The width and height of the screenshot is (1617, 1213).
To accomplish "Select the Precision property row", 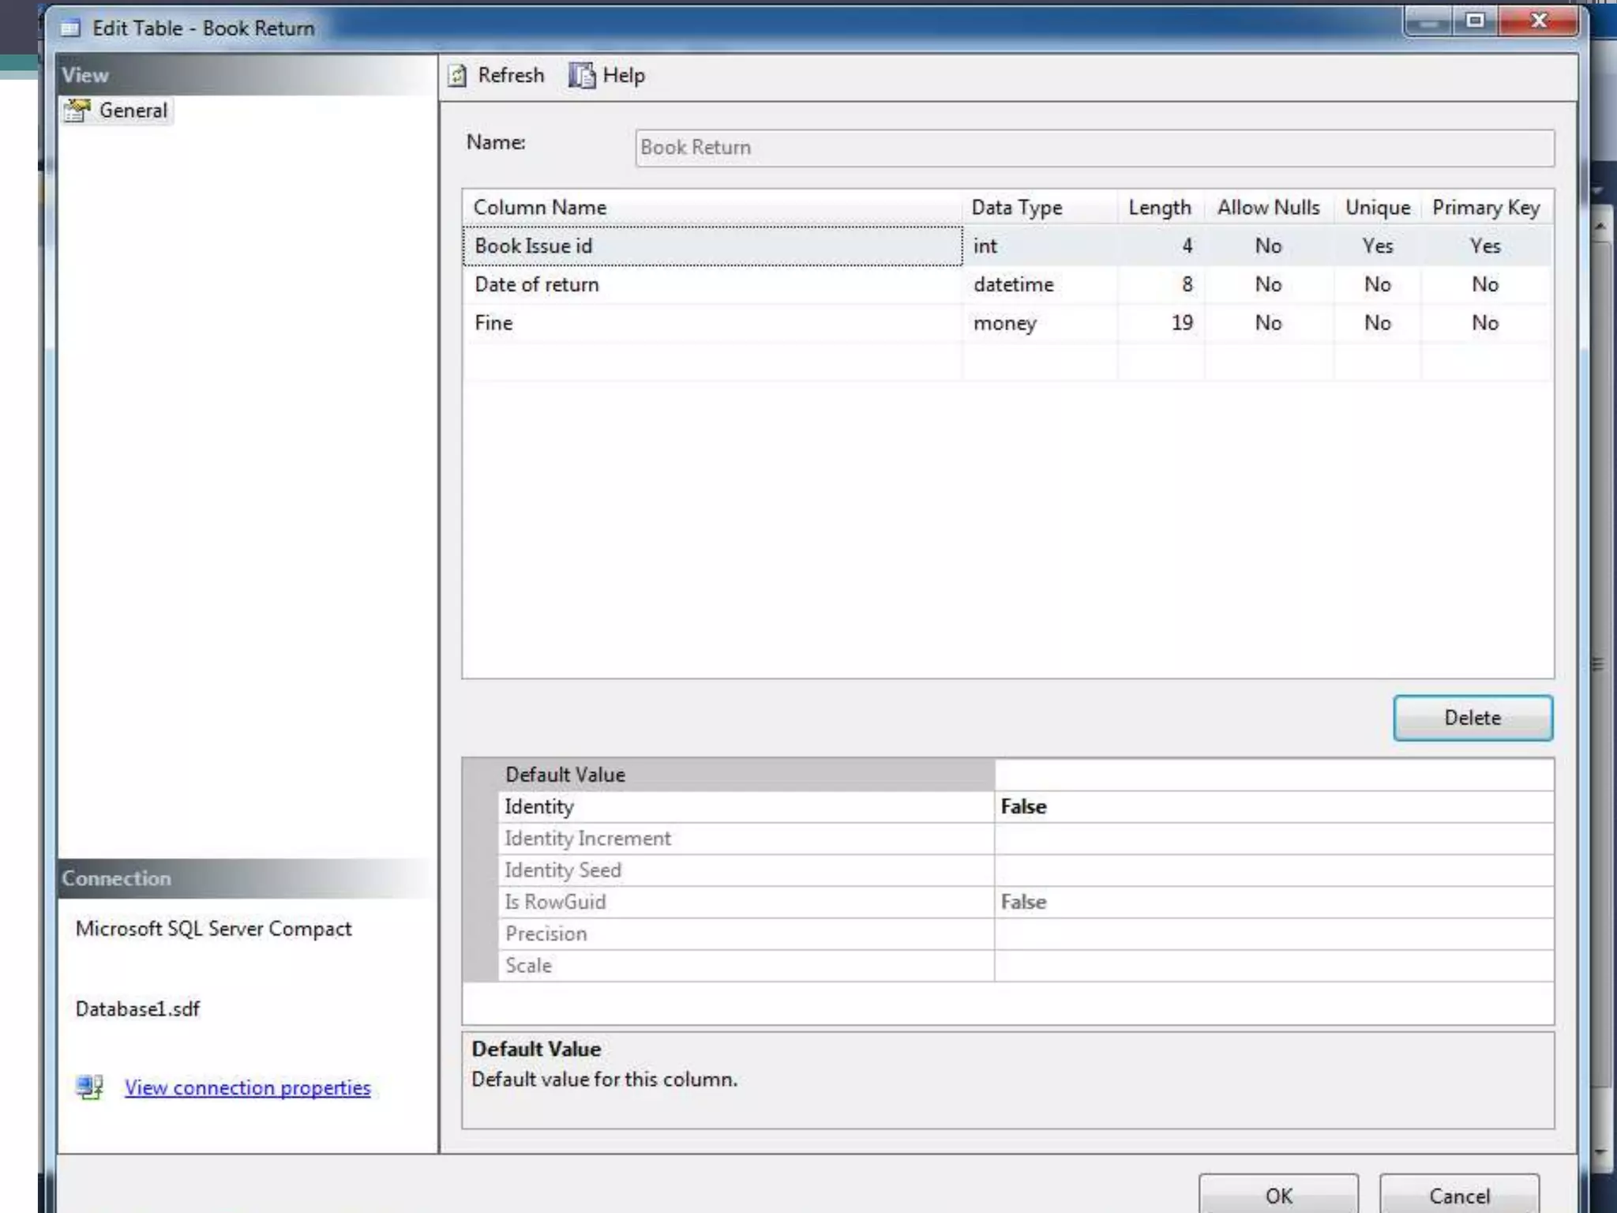I will pos(746,933).
